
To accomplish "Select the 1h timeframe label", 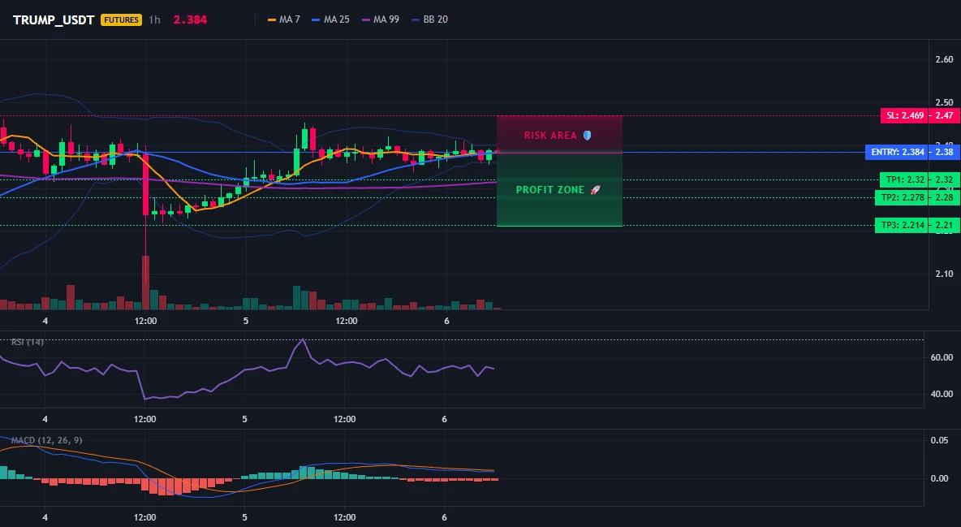I will pyautogui.click(x=154, y=19).
